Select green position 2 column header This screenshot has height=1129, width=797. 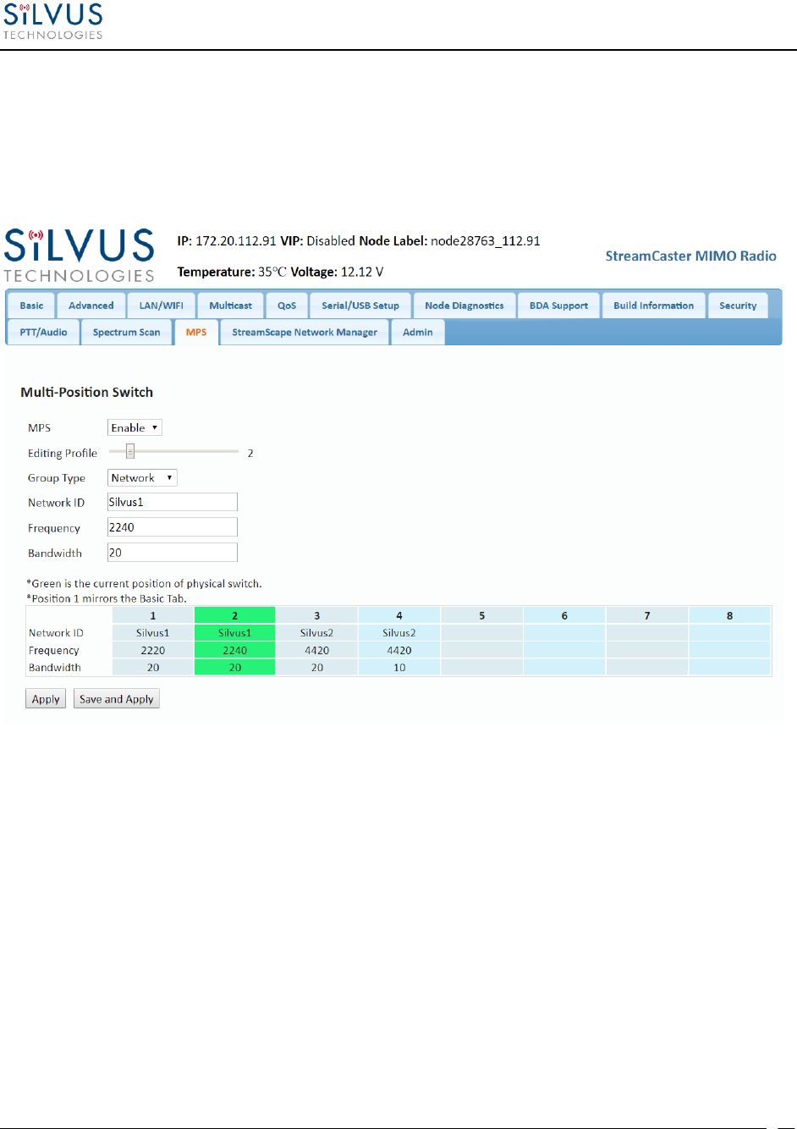[235, 615]
